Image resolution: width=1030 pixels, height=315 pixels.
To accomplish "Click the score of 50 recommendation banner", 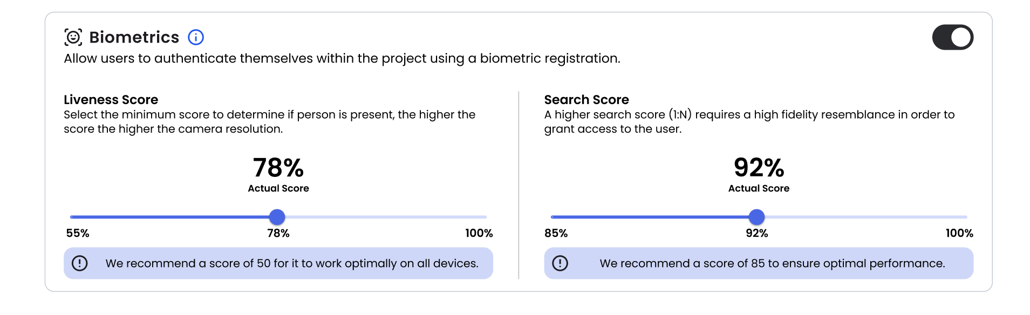I will click(291, 263).
